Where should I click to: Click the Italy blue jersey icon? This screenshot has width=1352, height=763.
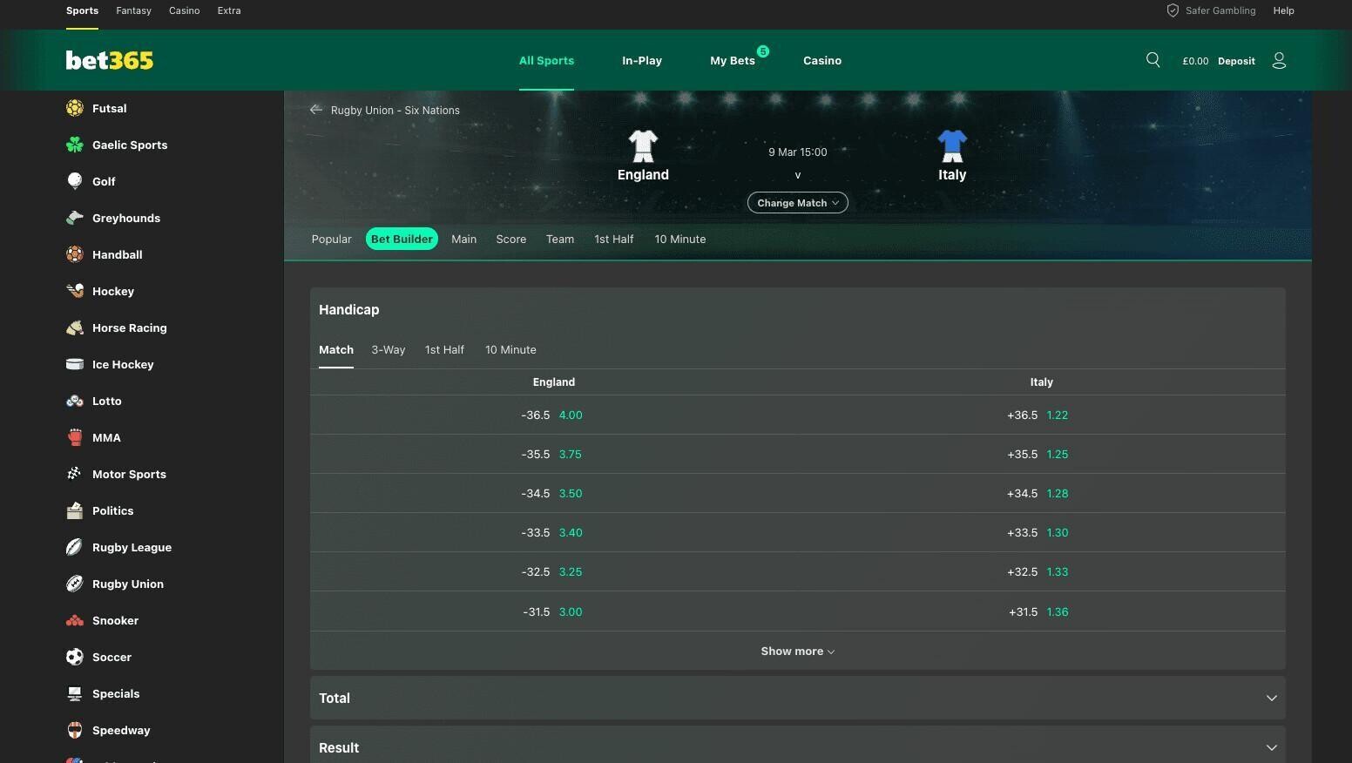(952, 145)
